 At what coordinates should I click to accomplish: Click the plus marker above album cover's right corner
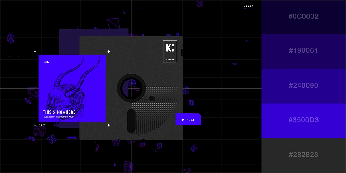point(109,52)
